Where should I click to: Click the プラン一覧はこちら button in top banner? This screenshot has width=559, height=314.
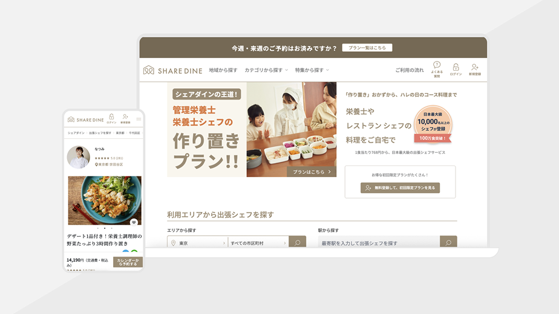point(367,48)
